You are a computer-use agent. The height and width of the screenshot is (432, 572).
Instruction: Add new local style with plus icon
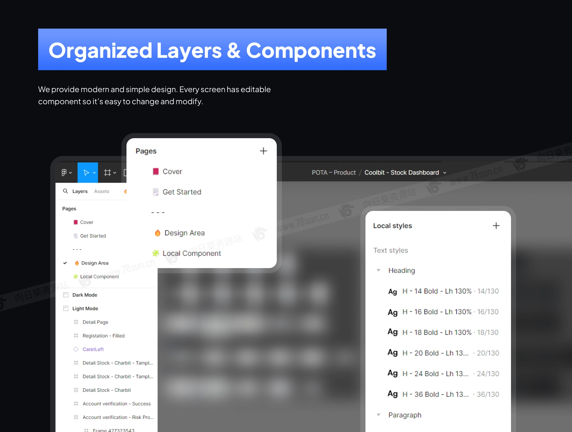[x=496, y=226]
